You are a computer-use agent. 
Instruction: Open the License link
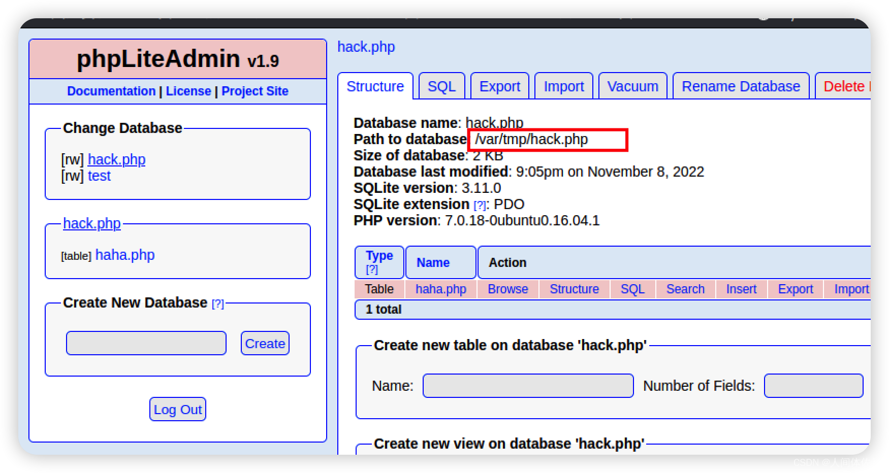(188, 91)
